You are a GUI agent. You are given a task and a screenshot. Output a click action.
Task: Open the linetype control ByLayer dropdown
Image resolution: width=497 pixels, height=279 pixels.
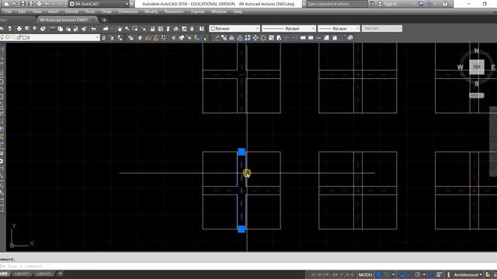tap(289, 29)
